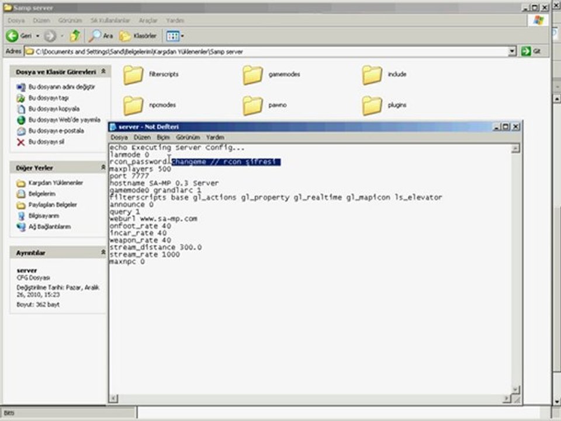Toggle the Klasörler folders pane
The image size is (561, 421).
[138, 36]
